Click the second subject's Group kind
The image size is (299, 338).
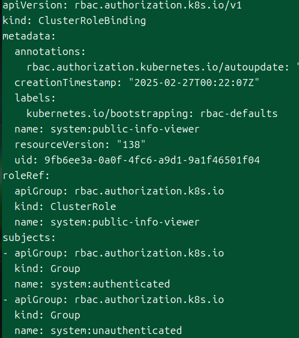(65, 315)
